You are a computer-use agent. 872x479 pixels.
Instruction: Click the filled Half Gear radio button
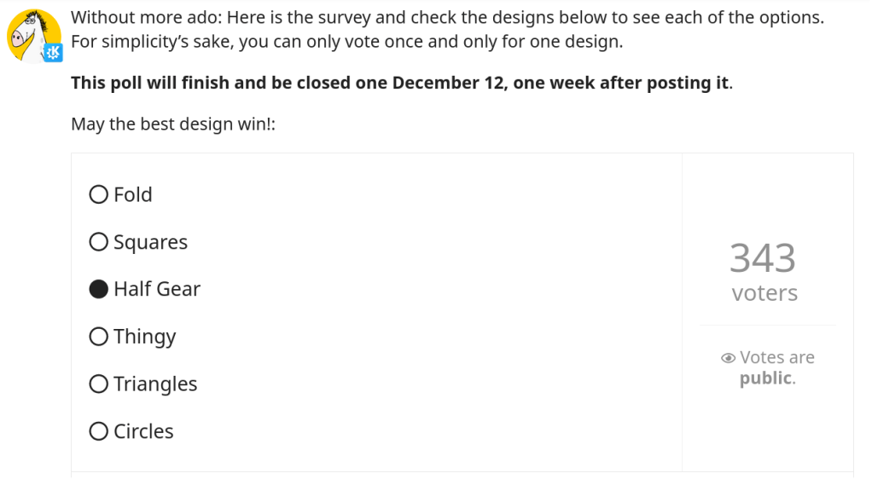pyautogui.click(x=99, y=289)
